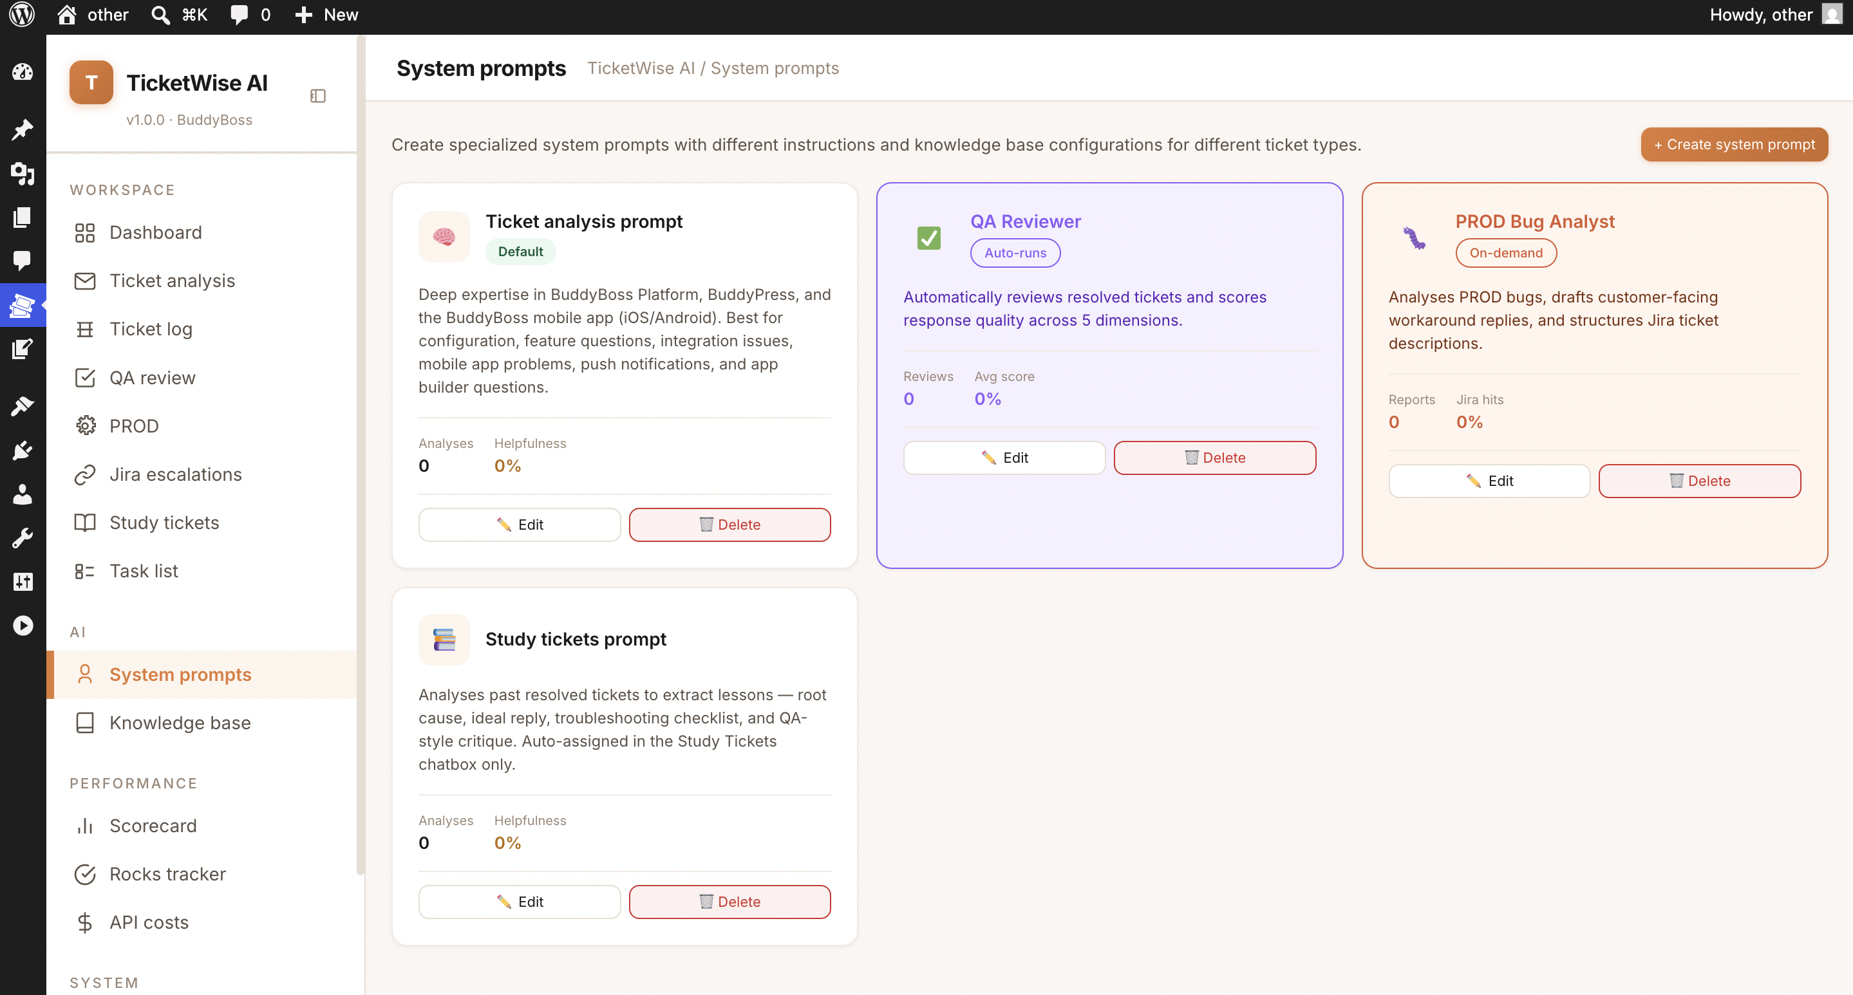Click the QA Reviewer card title
The height and width of the screenshot is (995, 1853).
point(1025,221)
